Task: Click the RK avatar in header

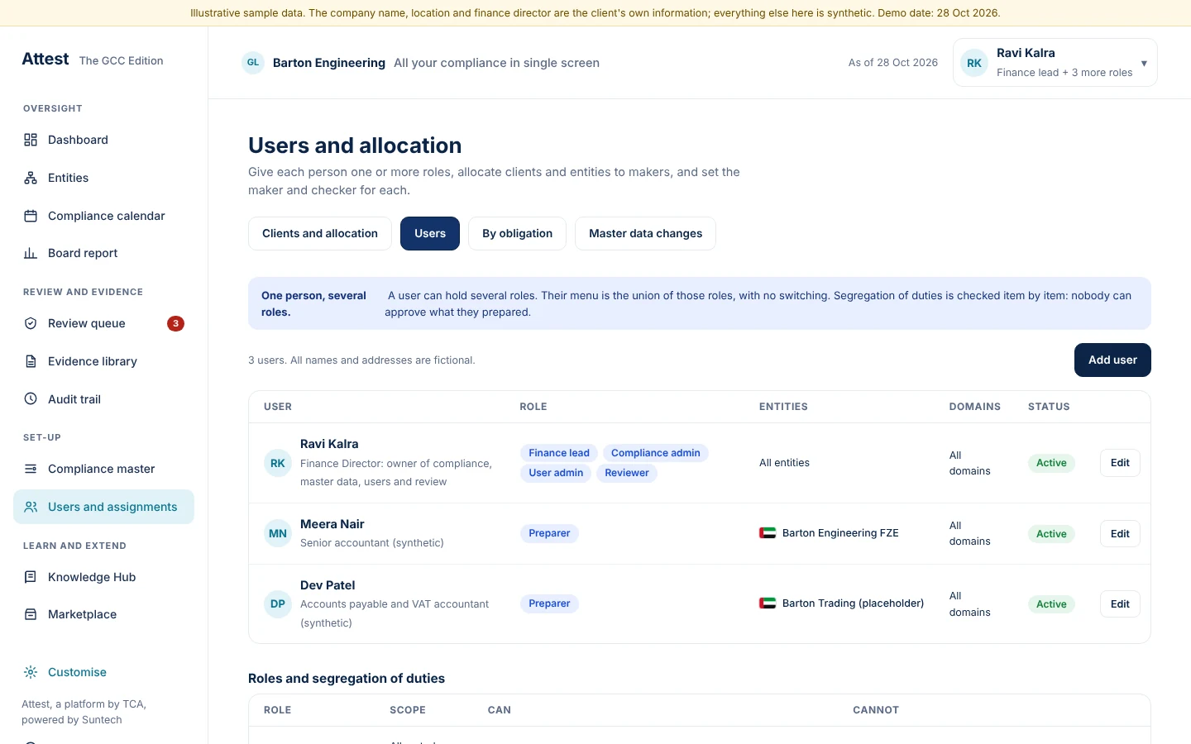Action: (974, 63)
